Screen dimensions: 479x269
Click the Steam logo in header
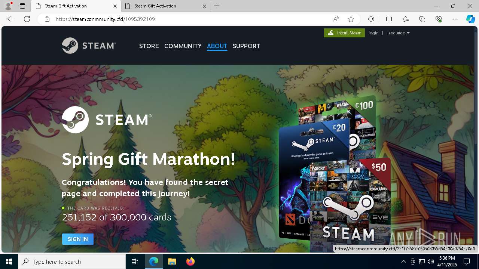click(x=89, y=46)
